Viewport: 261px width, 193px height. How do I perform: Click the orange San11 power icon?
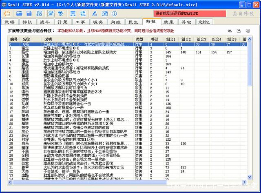click(x=7, y=13)
